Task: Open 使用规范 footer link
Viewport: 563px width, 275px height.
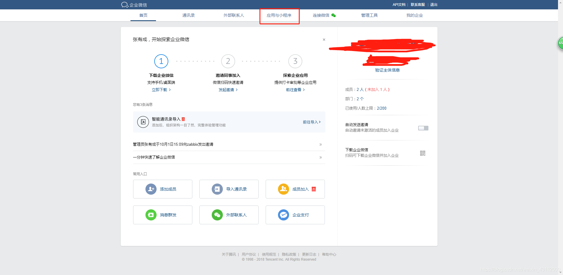Action: pyautogui.click(x=269, y=254)
